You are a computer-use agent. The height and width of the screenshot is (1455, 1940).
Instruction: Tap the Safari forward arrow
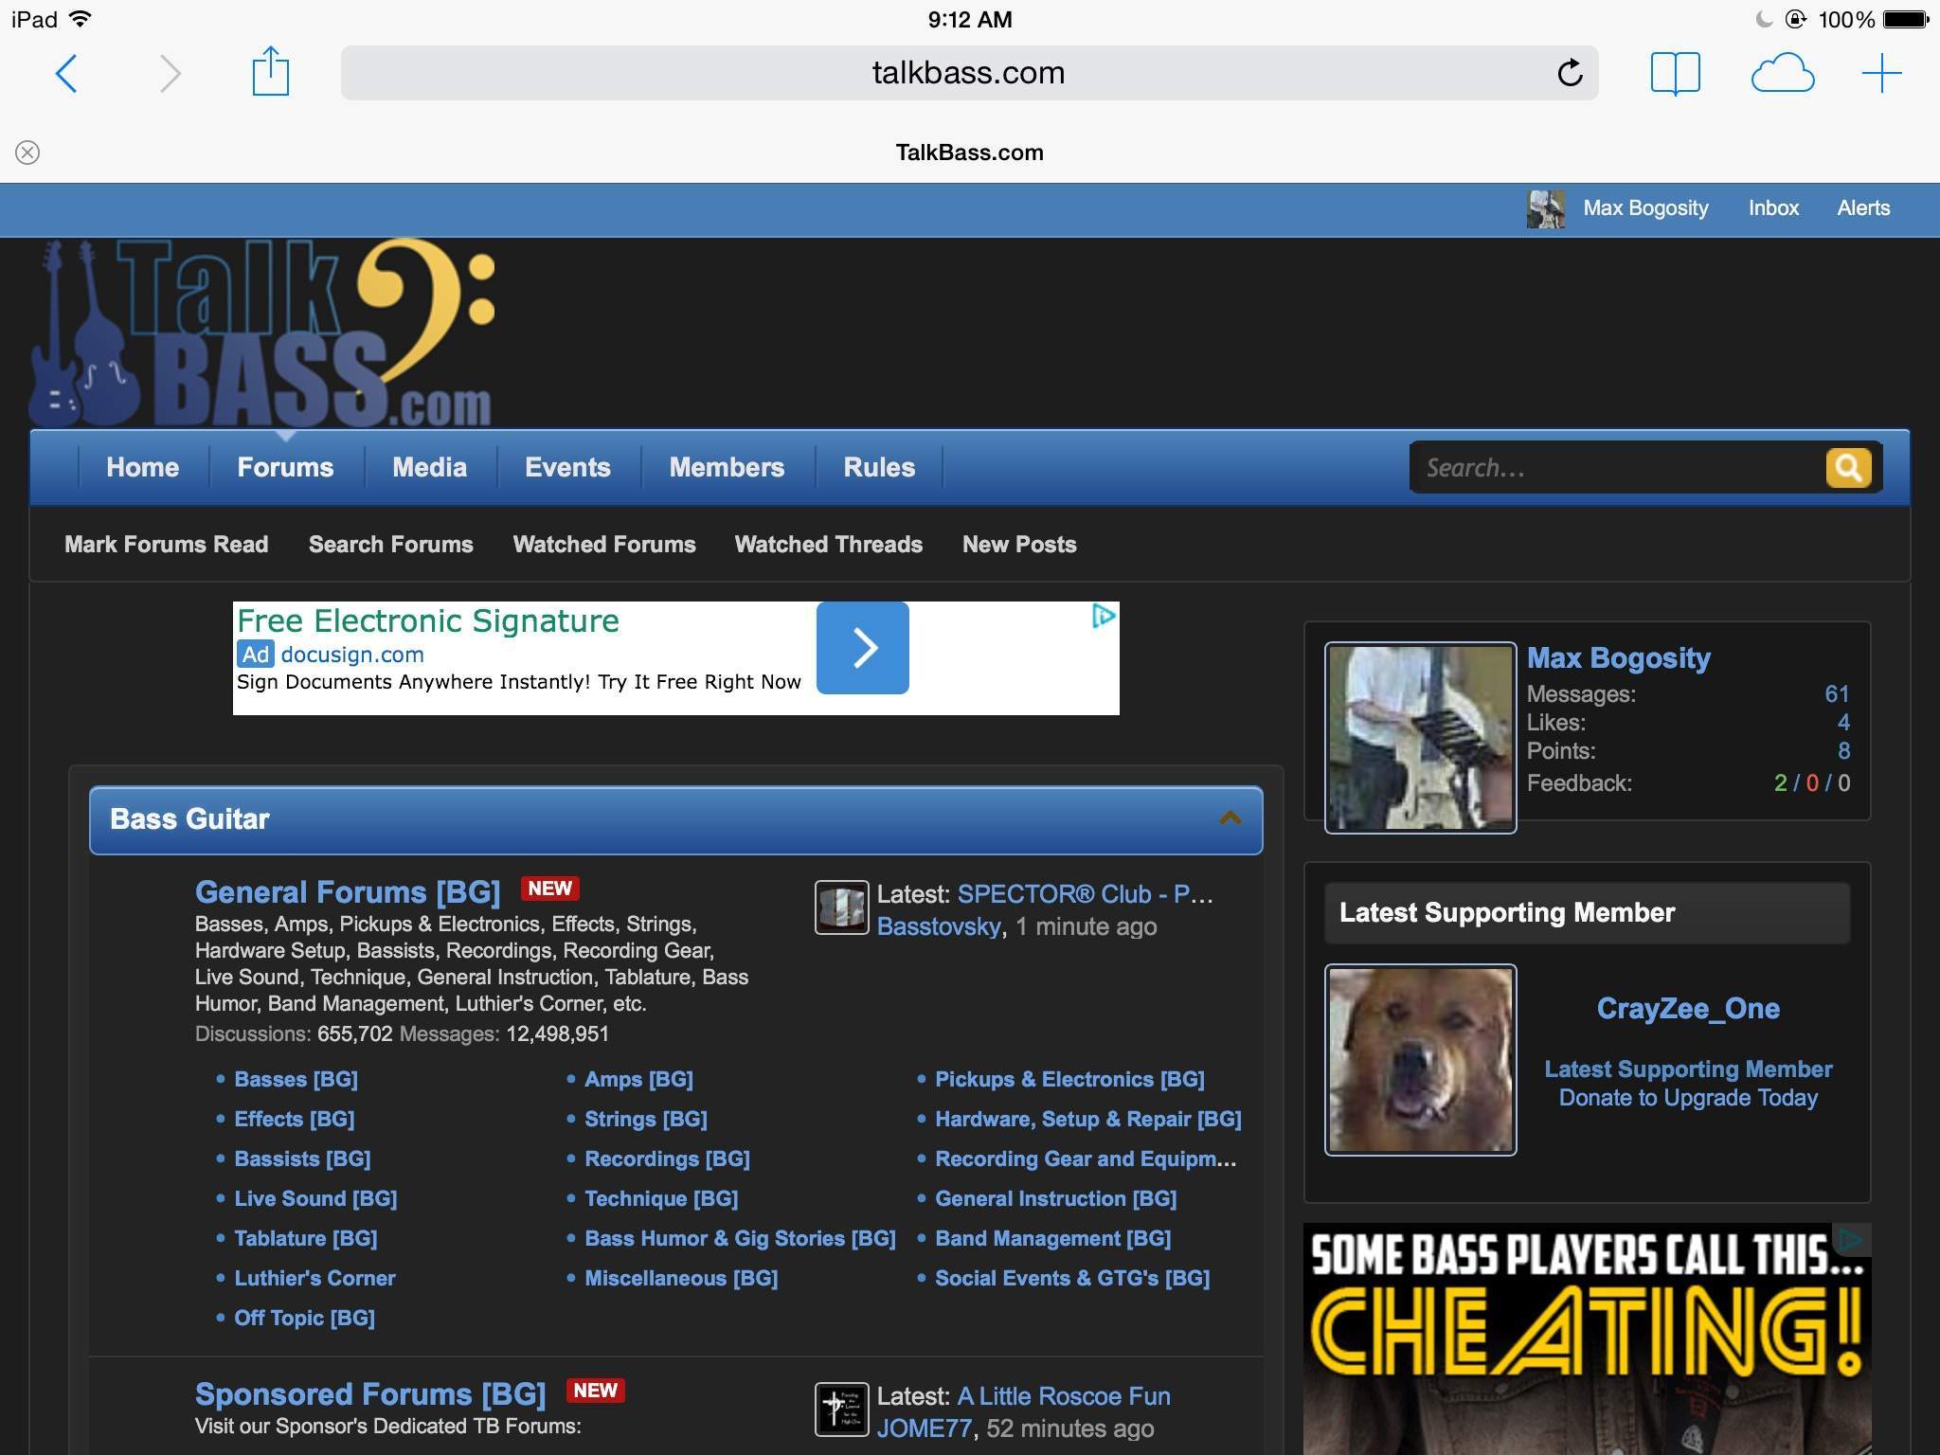pos(170,73)
